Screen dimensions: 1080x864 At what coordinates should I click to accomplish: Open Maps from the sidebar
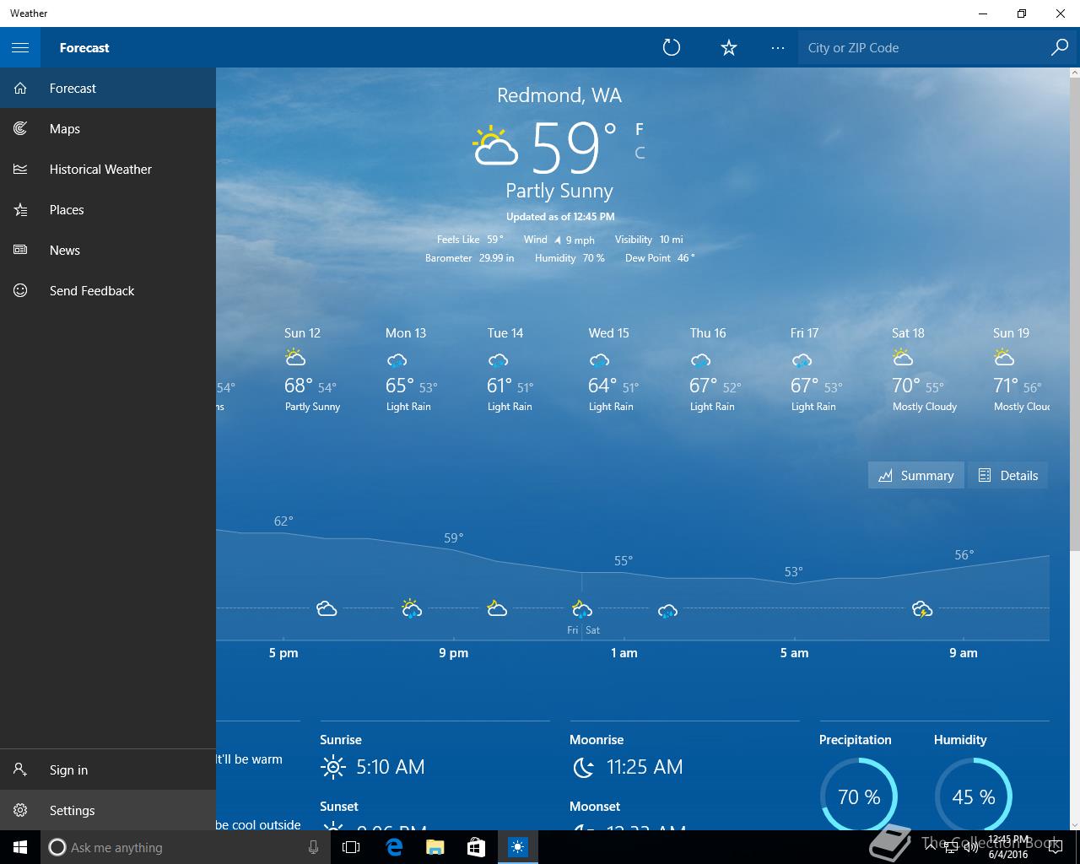[x=108, y=128]
